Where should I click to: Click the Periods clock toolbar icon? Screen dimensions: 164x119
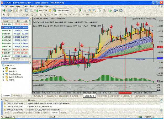[x=115, y=10]
